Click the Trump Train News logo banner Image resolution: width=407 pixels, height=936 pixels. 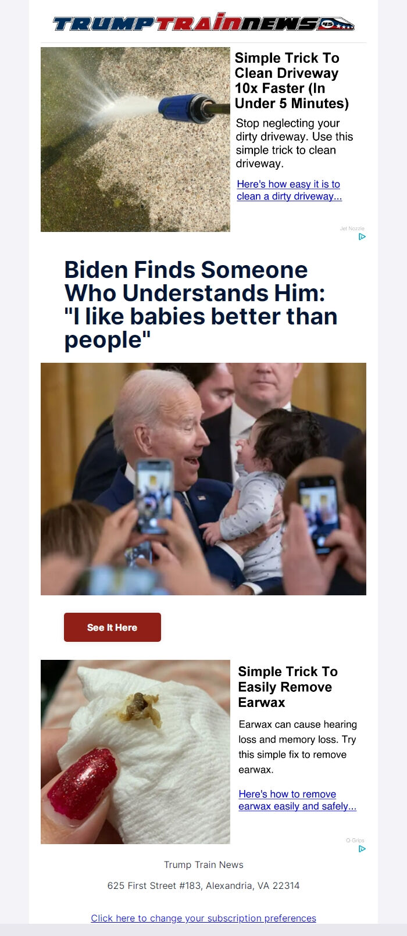point(203,23)
